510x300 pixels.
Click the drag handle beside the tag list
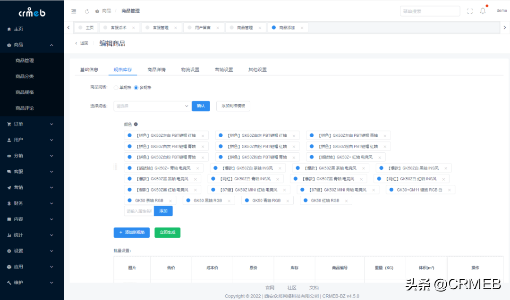pos(115,167)
